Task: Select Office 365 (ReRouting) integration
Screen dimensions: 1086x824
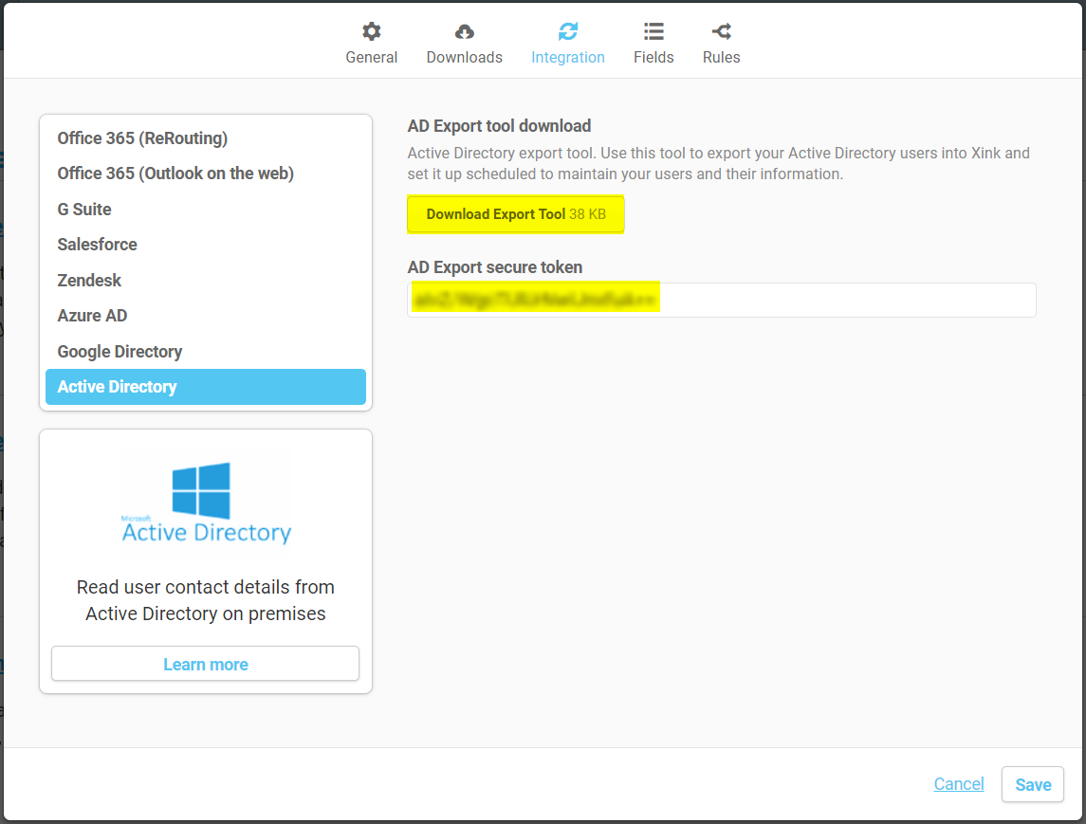Action: tap(206, 137)
